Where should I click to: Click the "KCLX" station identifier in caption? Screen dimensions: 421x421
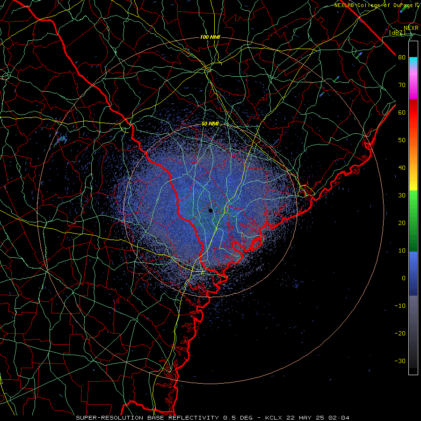tap(274, 418)
